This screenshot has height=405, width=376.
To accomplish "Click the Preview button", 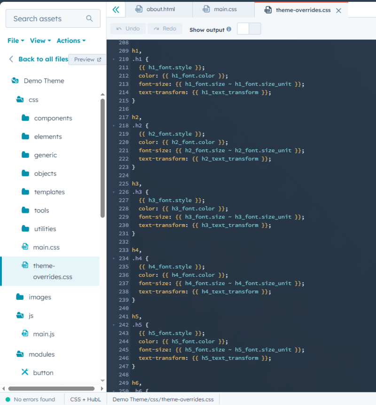I will 87,60.
